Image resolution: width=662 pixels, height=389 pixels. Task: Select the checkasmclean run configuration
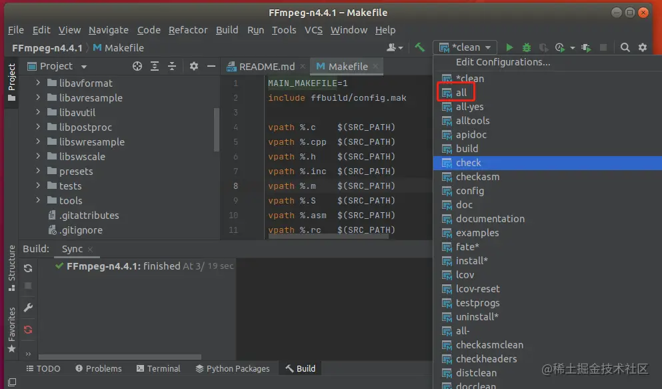[547, 345]
